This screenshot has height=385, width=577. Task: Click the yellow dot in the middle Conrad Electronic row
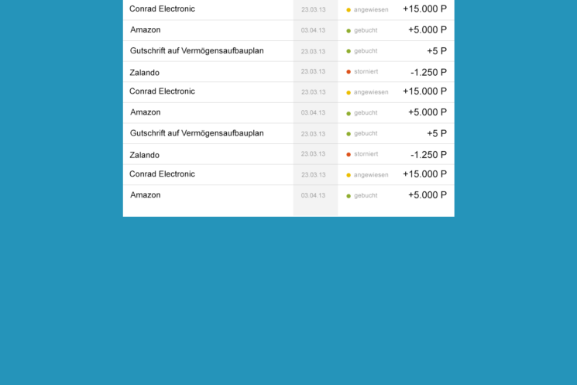pos(349,93)
